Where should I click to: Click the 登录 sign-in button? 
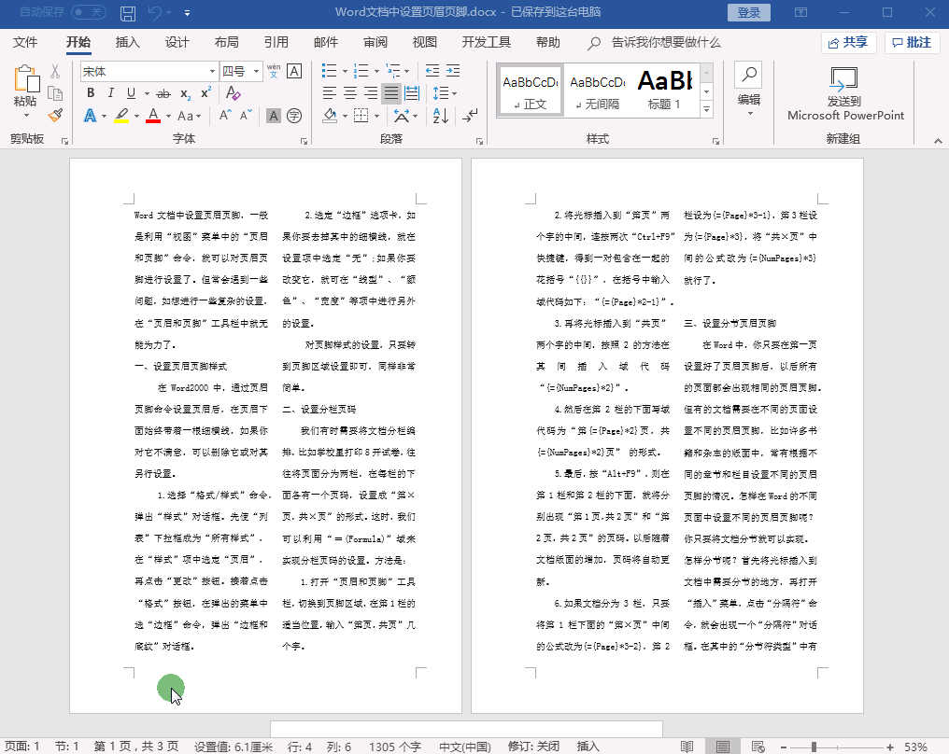pos(749,13)
